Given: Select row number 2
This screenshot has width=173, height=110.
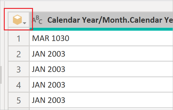Looking at the screenshot, I should click(19, 54).
